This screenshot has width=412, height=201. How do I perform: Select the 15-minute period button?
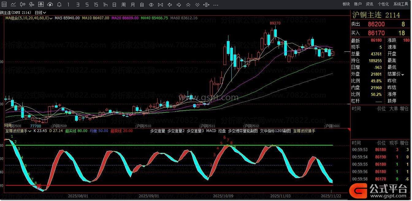coord(96,5)
